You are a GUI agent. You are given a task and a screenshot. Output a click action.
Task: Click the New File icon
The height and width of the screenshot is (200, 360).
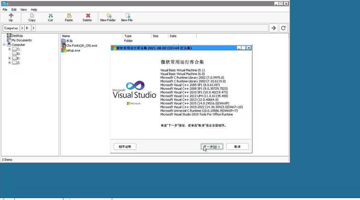click(127, 16)
